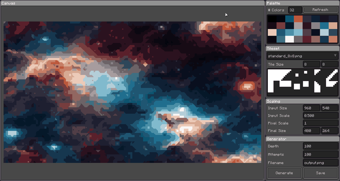
Task: Click the Tileset panel title
Action: pyautogui.click(x=273, y=48)
